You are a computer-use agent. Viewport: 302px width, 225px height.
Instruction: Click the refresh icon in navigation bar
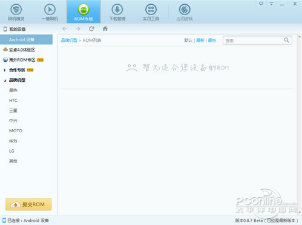coord(91,29)
